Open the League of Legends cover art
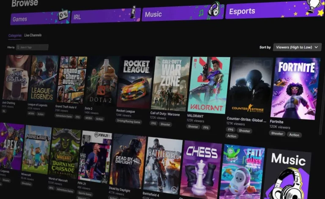The height and width of the screenshot is (199, 325). tap(43, 79)
